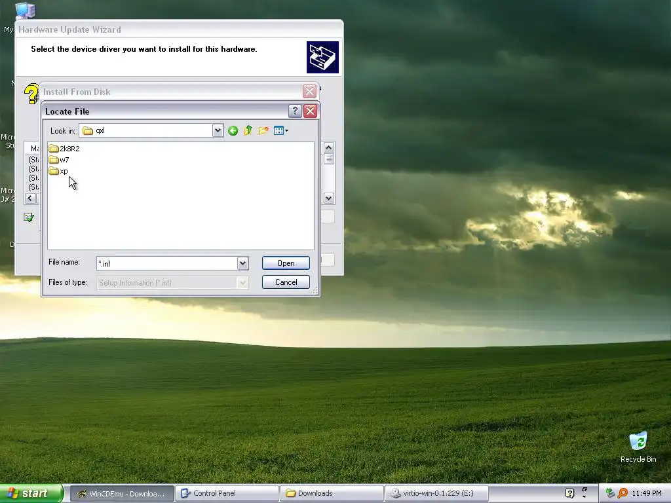Select the w7 folder

point(59,160)
